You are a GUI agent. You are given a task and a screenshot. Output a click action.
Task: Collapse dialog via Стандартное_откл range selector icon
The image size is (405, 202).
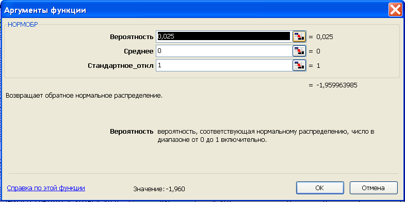(x=299, y=65)
